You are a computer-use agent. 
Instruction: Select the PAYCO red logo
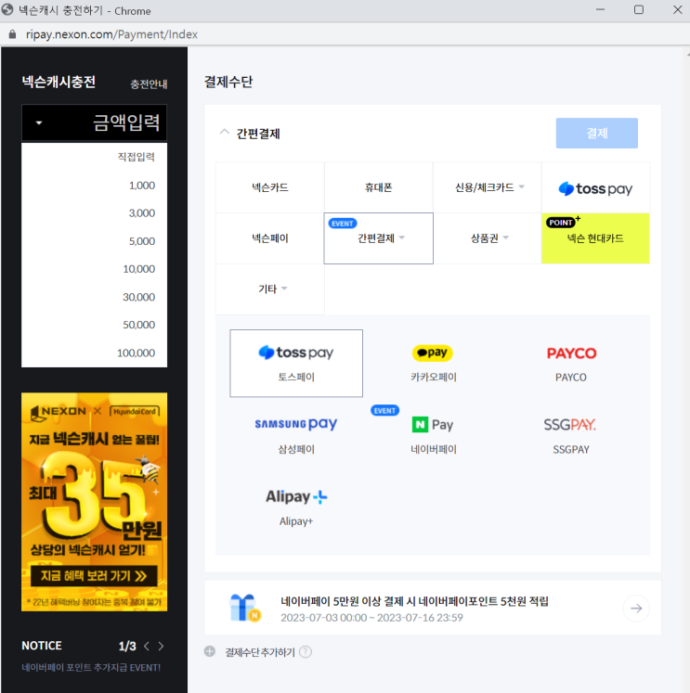(571, 353)
